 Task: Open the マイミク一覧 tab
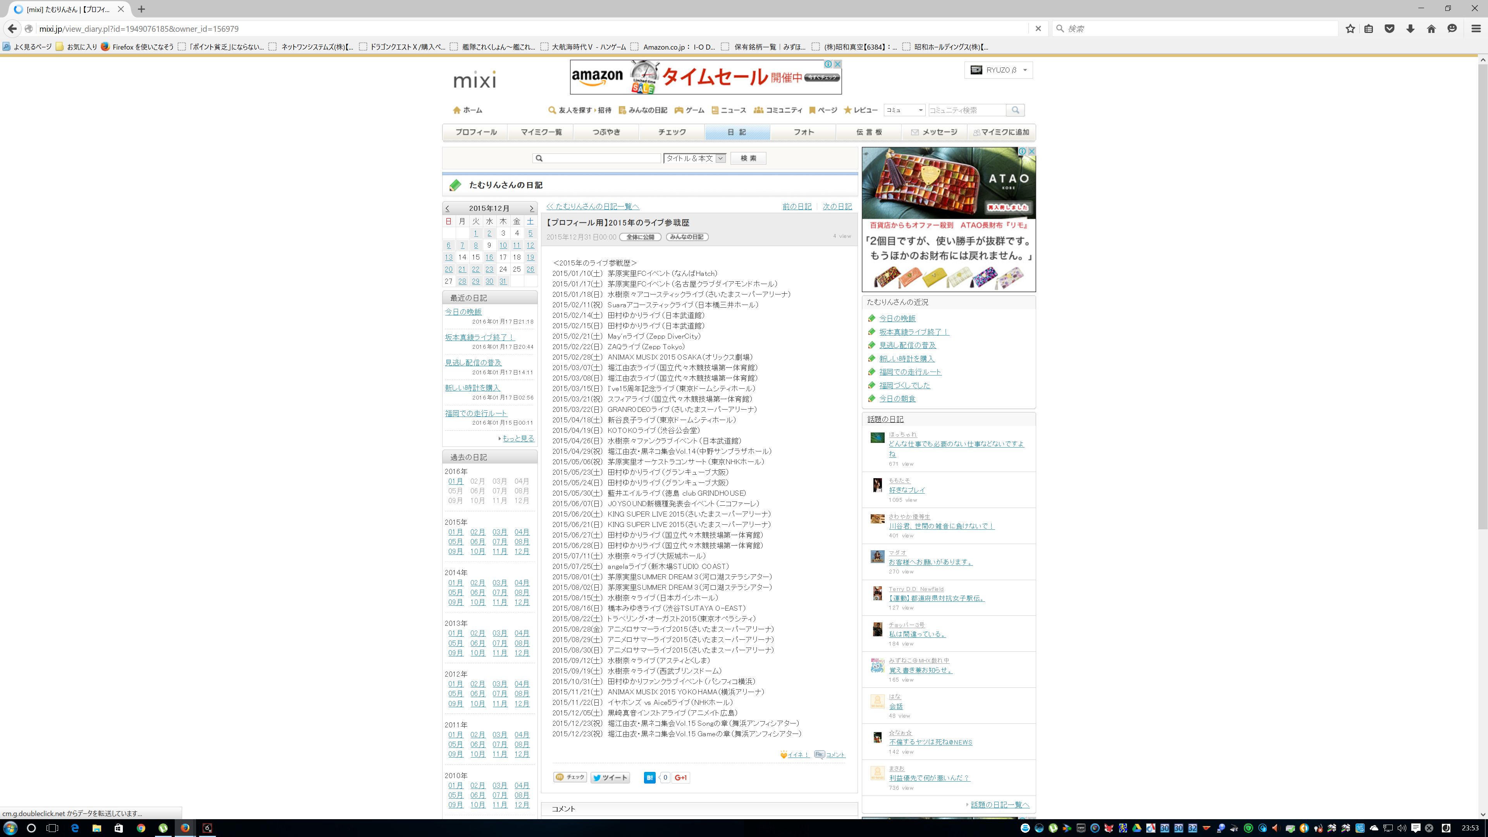click(541, 132)
